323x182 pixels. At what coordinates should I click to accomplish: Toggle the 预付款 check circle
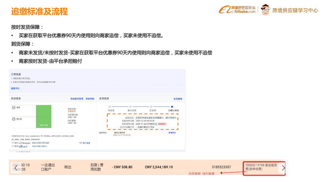(x=14, y=119)
